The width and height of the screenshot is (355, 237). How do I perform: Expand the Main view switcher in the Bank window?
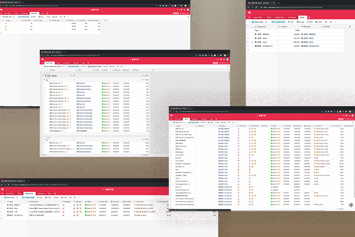(x=257, y=22)
